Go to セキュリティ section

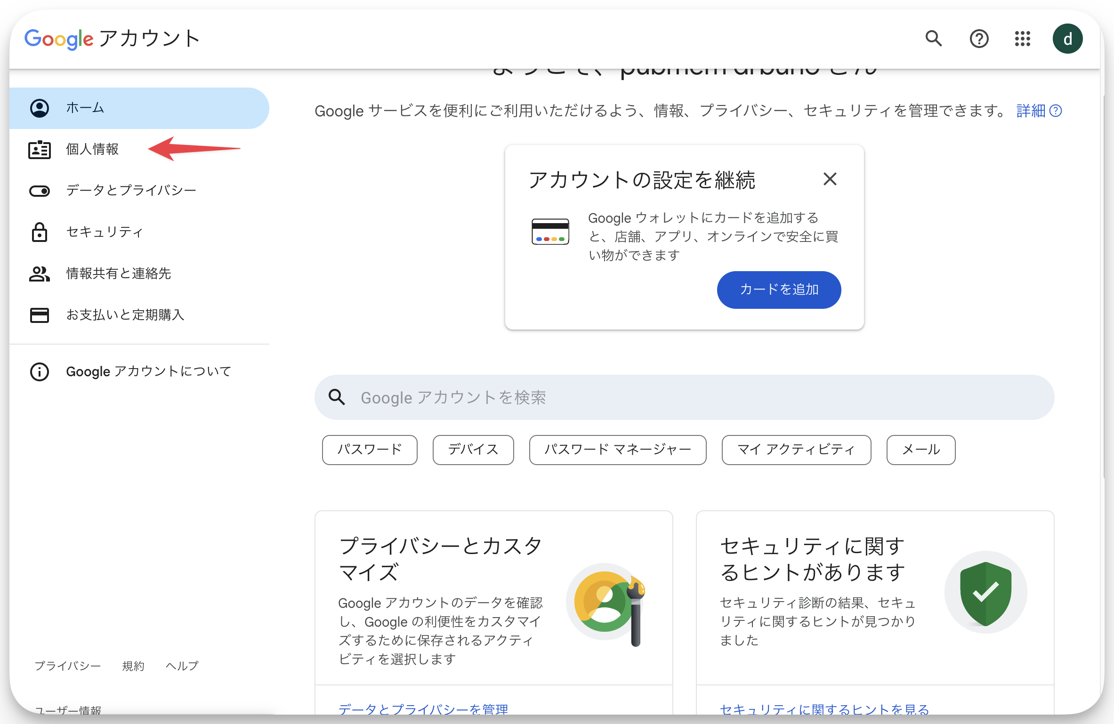(139, 232)
